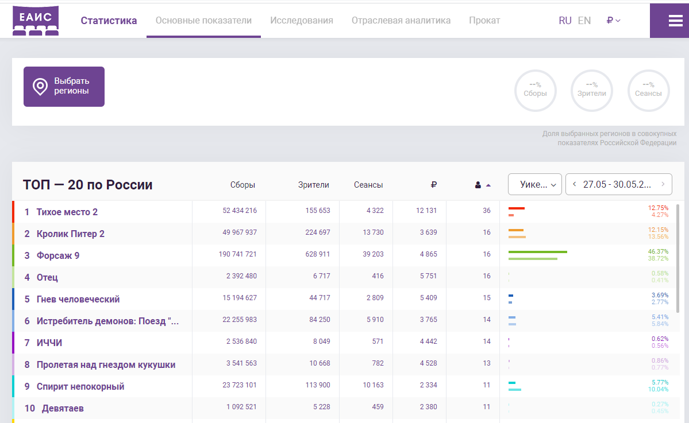Open the Отраслевая аналитика tab
Viewport: 689px width, 423px height.
tap(401, 21)
